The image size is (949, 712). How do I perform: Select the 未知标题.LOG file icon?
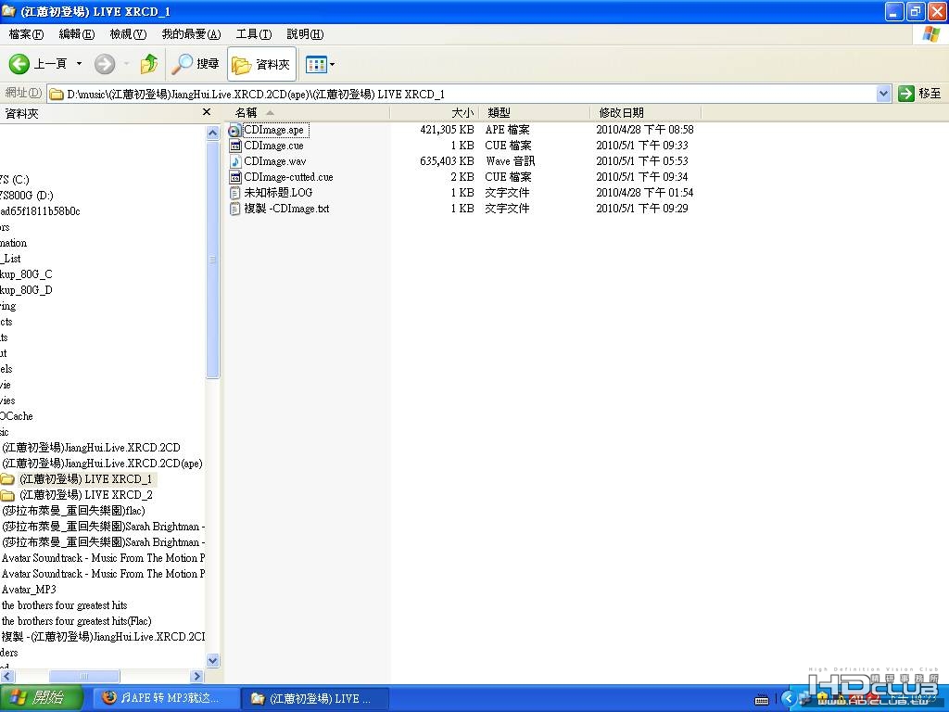[235, 193]
